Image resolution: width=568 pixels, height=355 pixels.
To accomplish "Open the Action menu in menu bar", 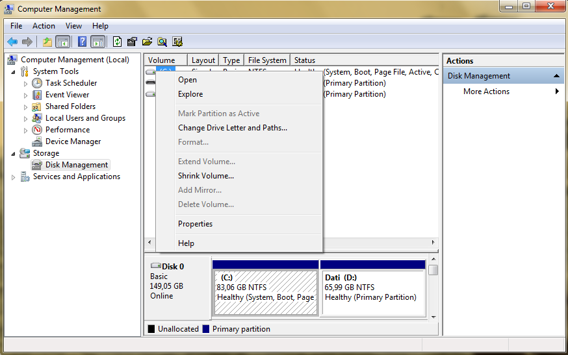I will 44,26.
